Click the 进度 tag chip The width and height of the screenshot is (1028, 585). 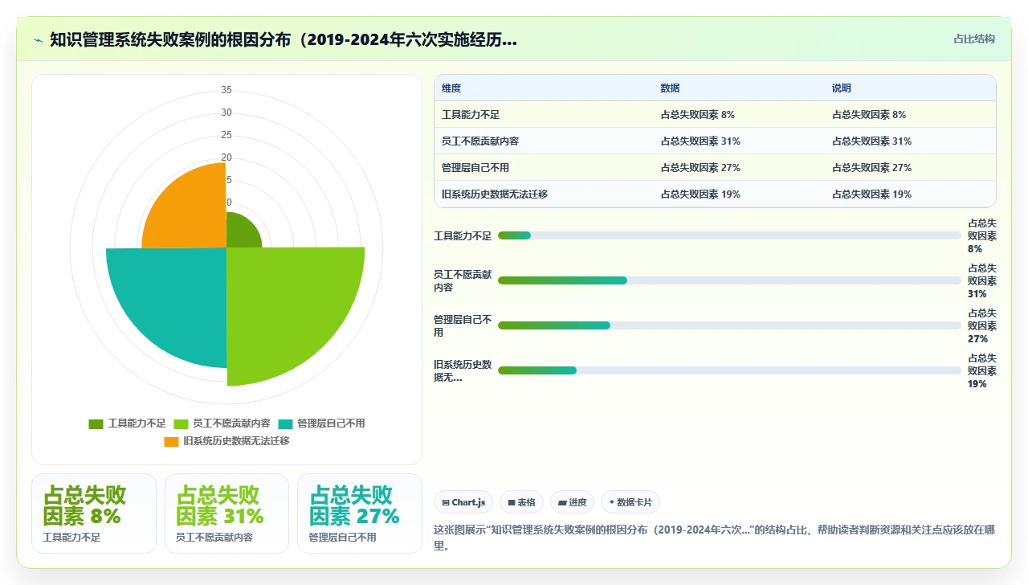pyautogui.click(x=572, y=502)
